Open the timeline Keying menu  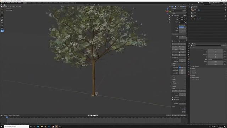click(10, 115)
